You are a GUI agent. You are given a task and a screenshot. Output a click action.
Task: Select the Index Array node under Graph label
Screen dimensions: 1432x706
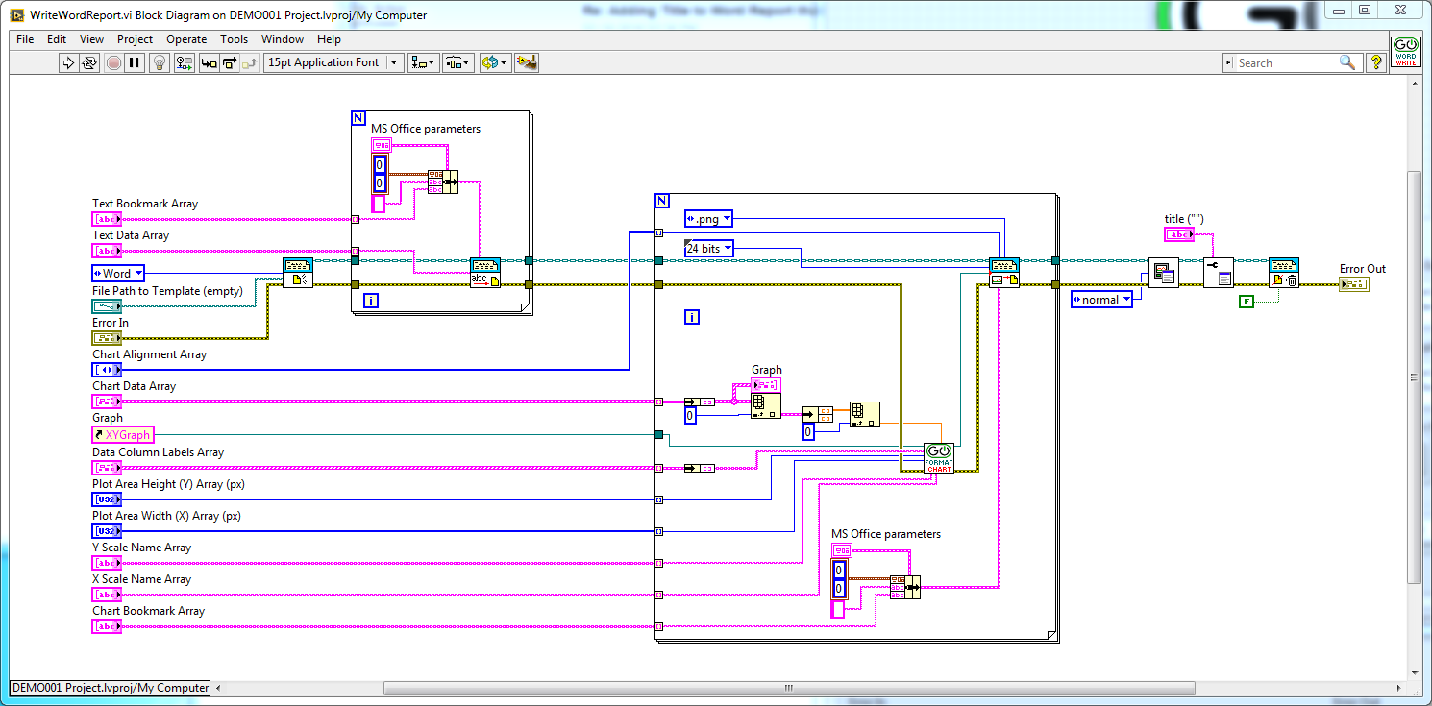(766, 405)
